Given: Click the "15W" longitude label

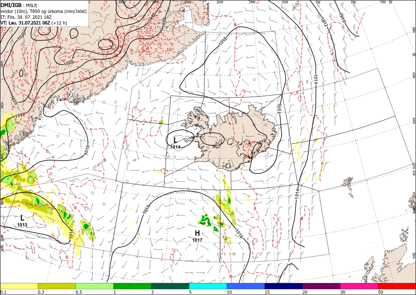Looking at the screenshot, I should pos(252,2).
